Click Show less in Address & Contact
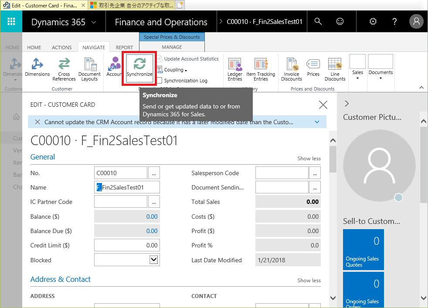The image size is (428, 308). pyautogui.click(x=309, y=281)
